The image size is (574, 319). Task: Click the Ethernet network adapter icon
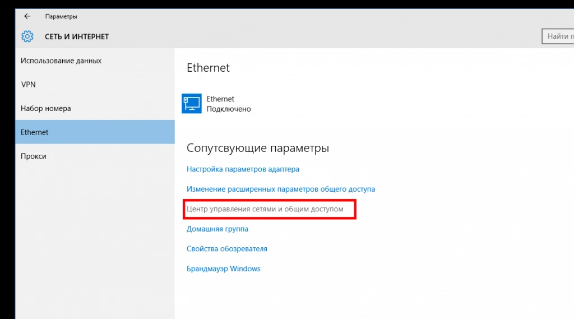[x=192, y=104]
